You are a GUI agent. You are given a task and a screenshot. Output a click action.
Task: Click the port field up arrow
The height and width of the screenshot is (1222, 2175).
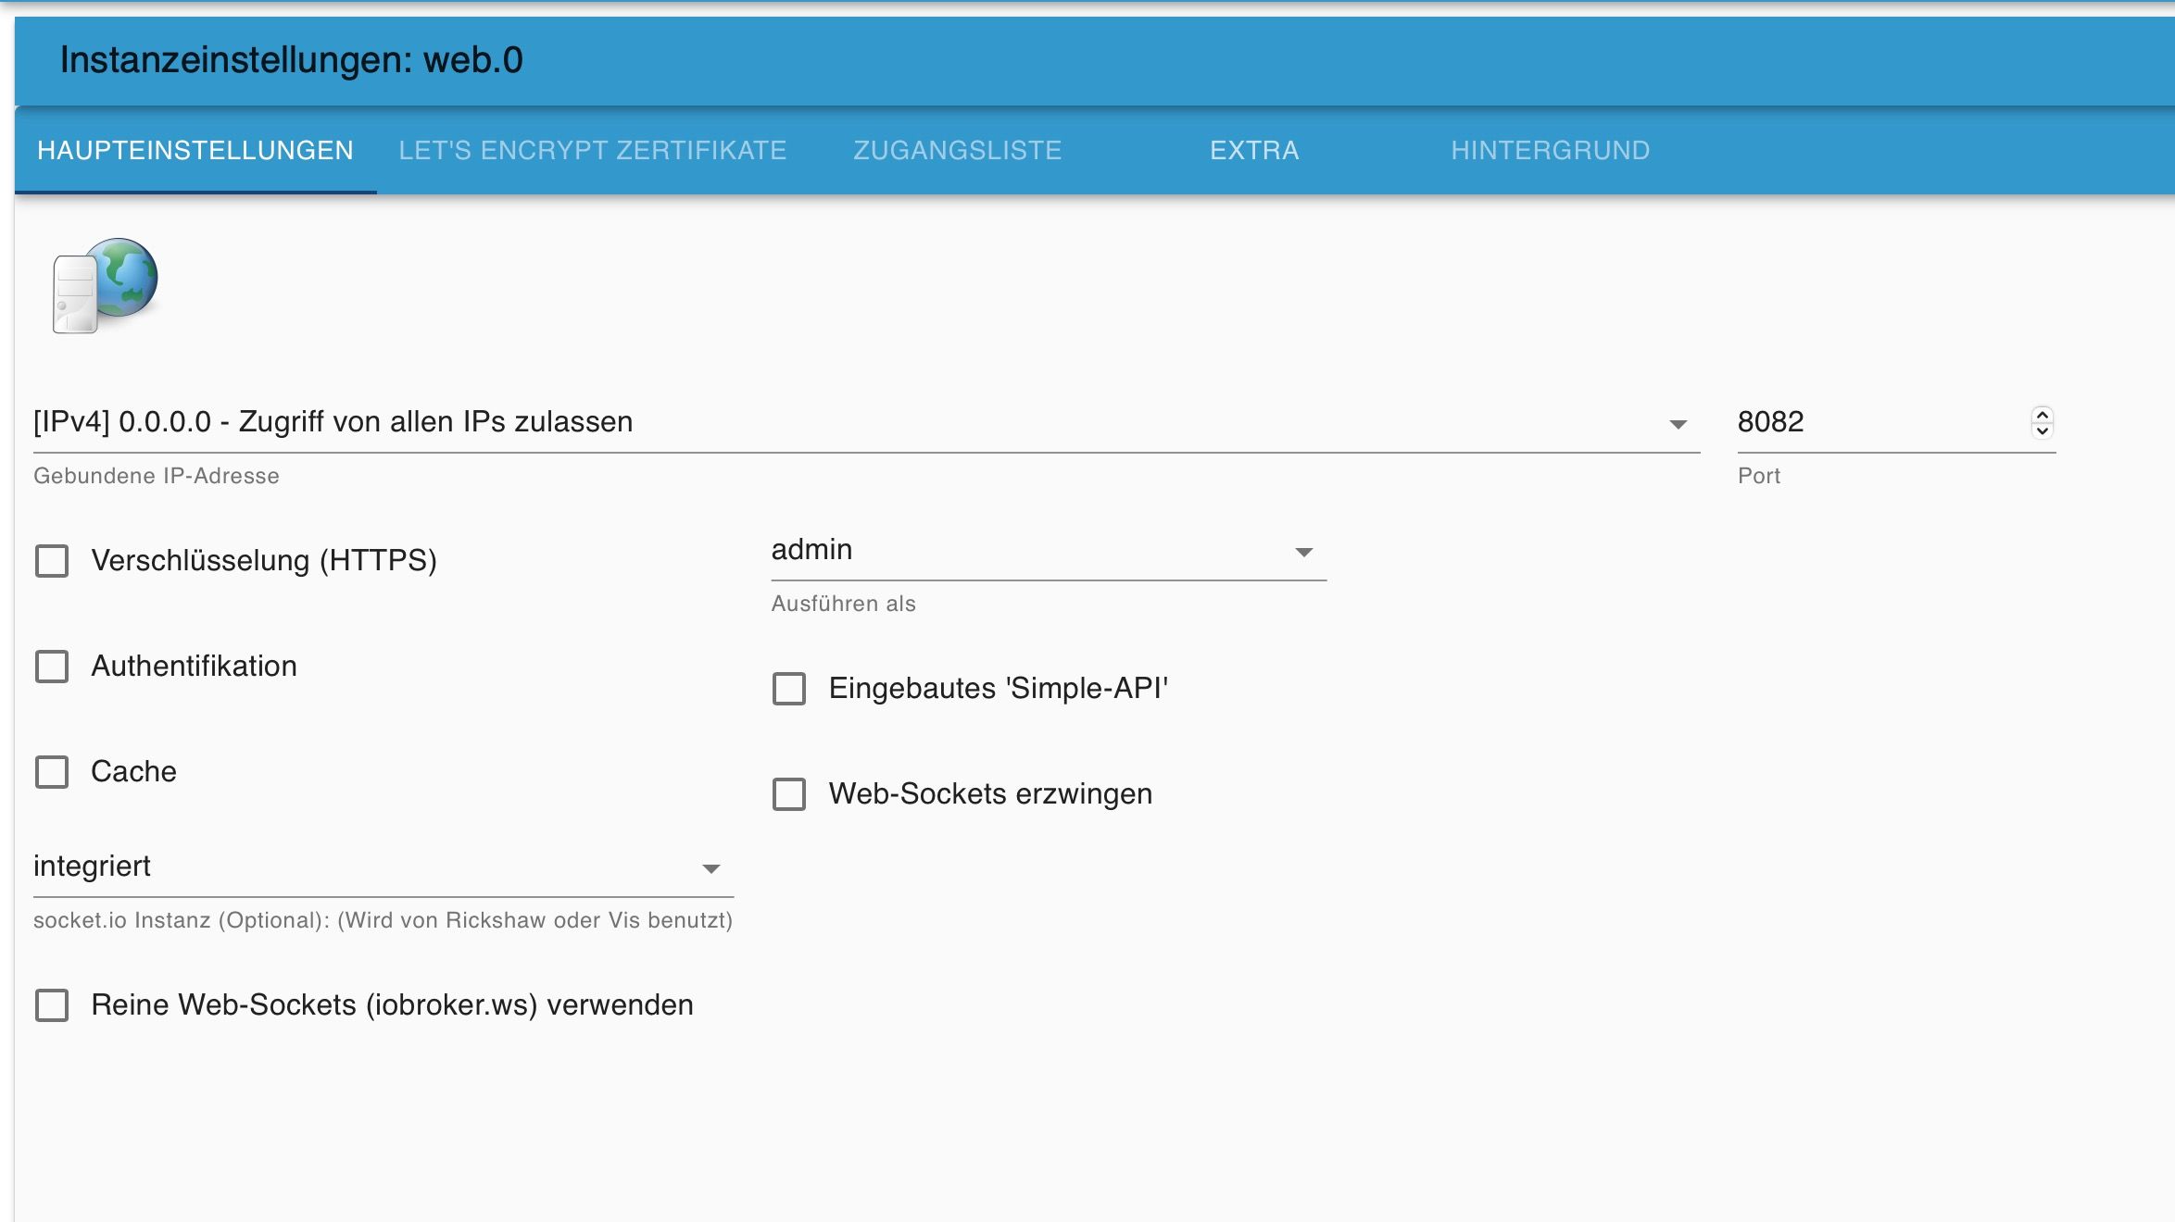coord(2042,415)
